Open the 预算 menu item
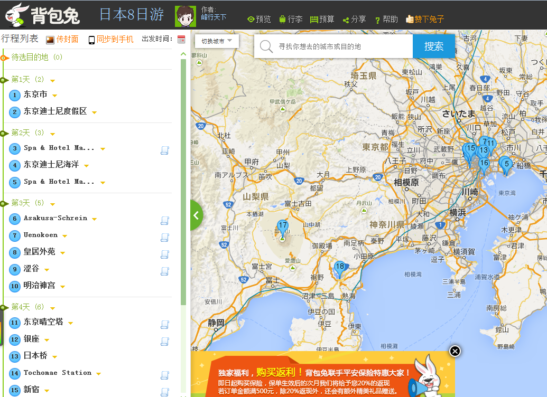Image resolution: width=547 pixels, height=397 pixels. [x=322, y=20]
